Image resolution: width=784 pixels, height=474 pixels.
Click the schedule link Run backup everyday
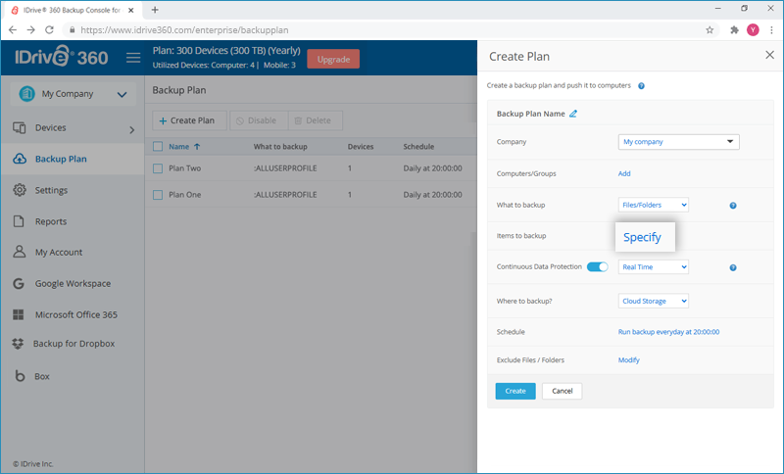(x=668, y=332)
